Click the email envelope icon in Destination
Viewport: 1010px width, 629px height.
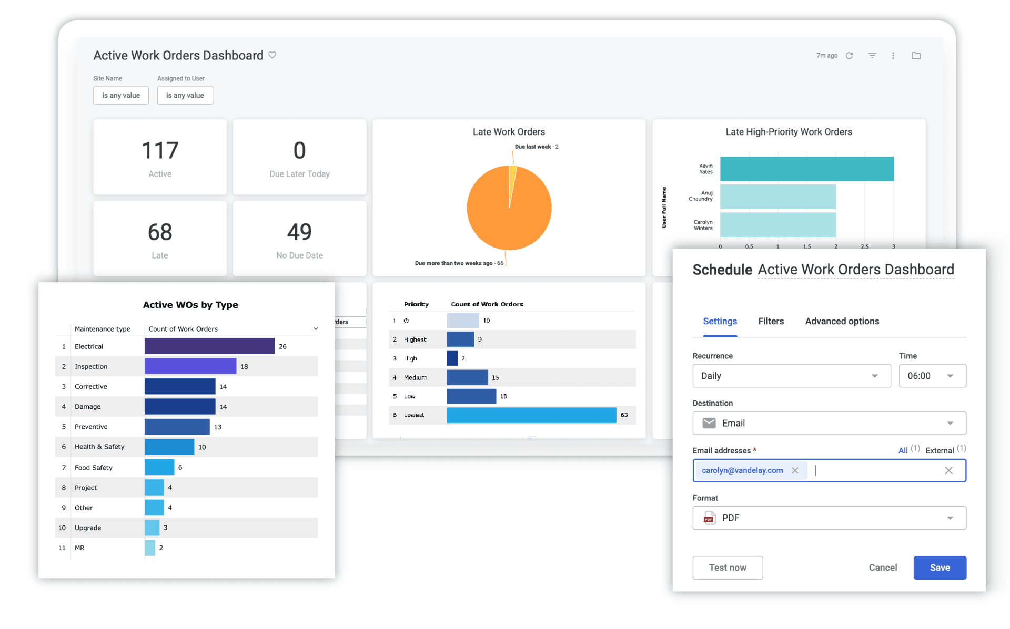pyautogui.click(x=709, y=423)
